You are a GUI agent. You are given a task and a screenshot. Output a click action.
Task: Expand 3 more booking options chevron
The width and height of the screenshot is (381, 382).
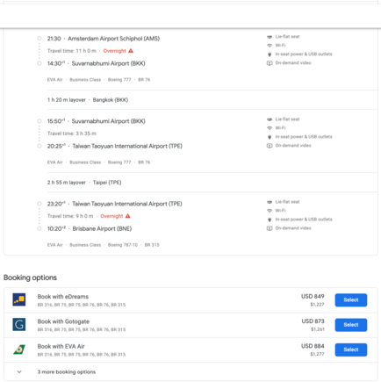[x=19, y=371]
